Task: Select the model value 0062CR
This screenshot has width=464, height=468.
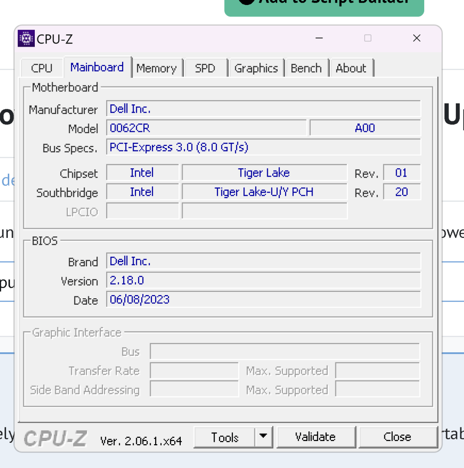Action: 206,128
